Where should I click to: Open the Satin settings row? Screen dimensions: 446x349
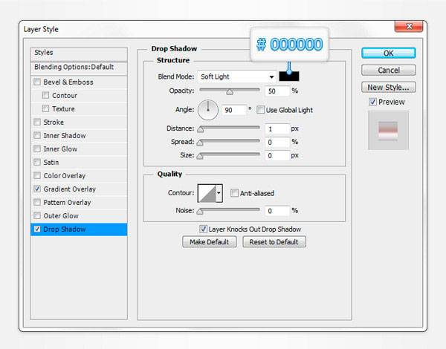pos(79,163)
